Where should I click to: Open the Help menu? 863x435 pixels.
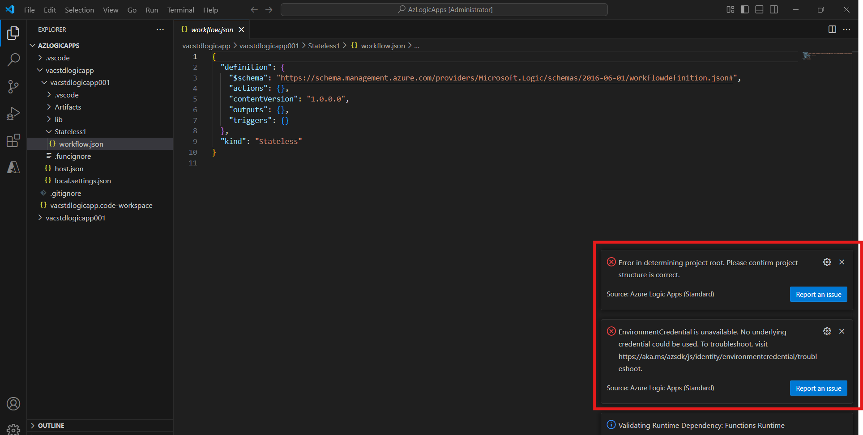210,10
